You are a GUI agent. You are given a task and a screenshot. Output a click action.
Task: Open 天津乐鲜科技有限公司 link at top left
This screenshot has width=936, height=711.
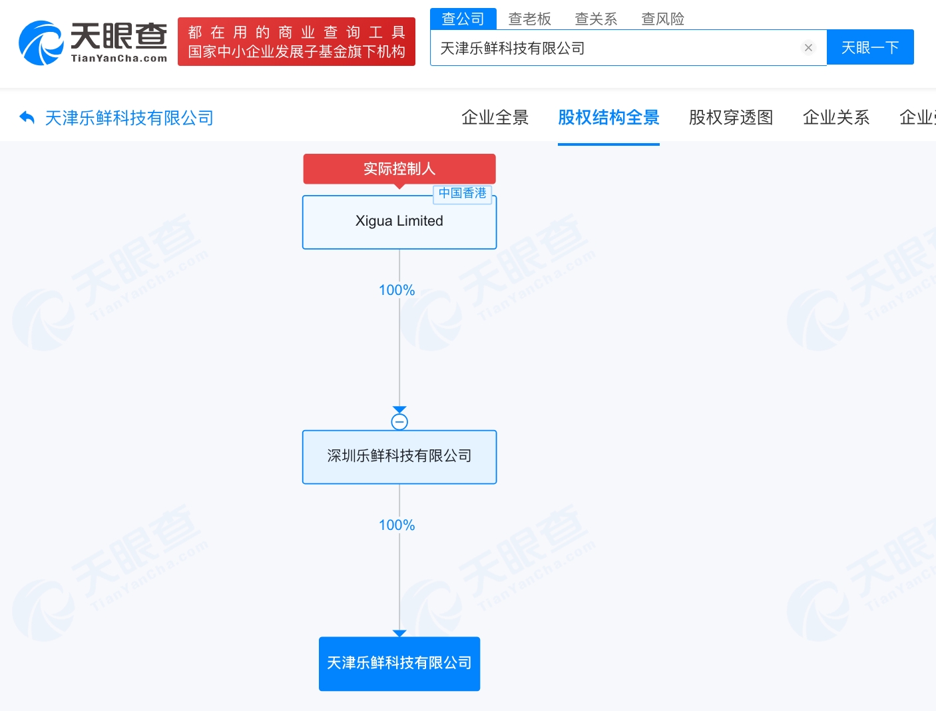click(128, 117)
